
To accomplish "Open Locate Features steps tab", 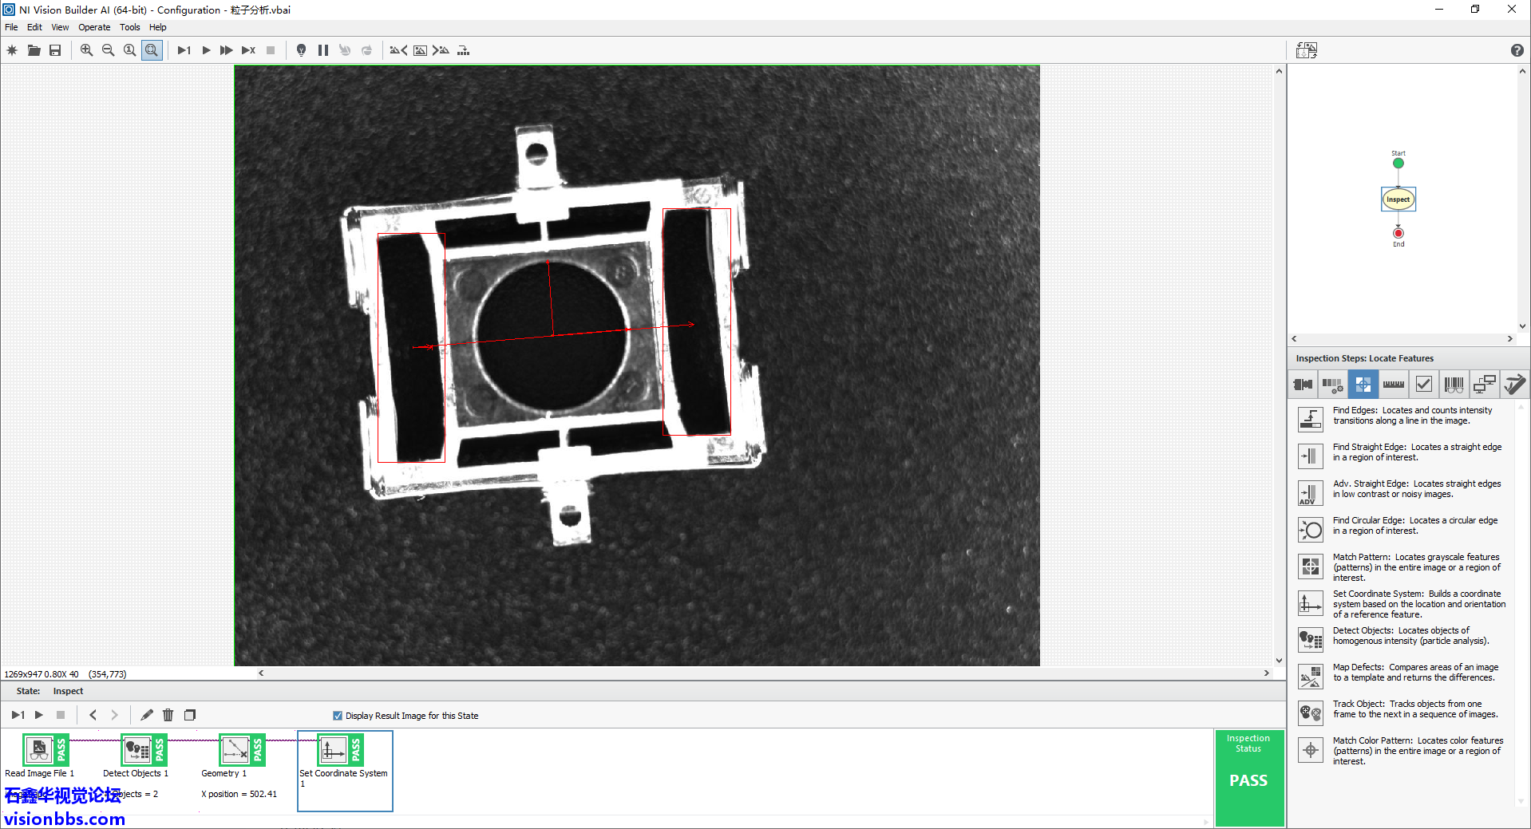I will (x=1363, y=385).
